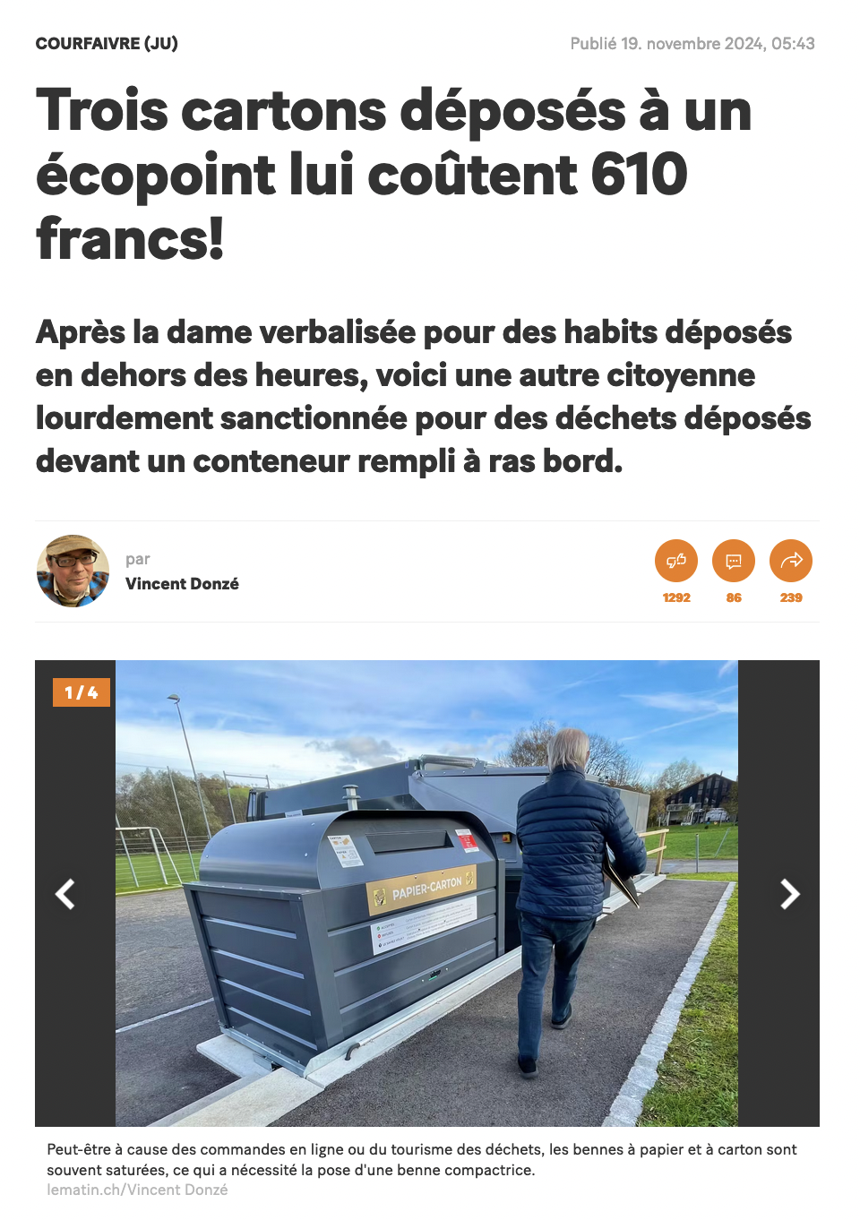Click the thumbs up/down reactions icon
The height and width of the screenshot is (1220, 860).
click(676, 561)
